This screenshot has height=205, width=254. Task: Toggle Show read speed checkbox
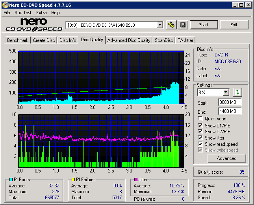[200, 144]
